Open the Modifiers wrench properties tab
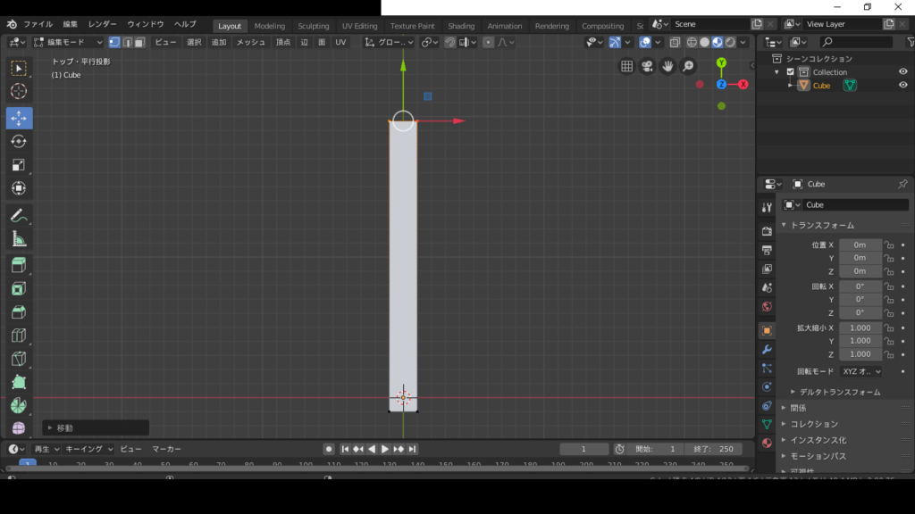This screenshot has width=915, height=514. tap(767, 349)
